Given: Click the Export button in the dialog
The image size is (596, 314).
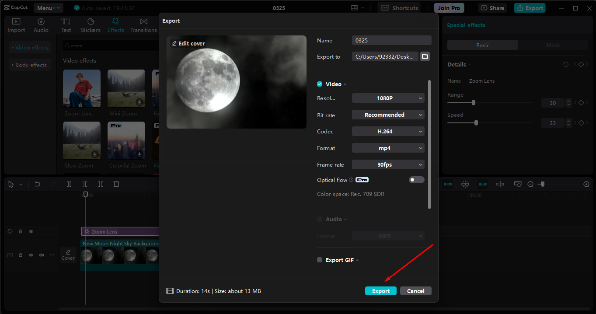Looking at the screenshot, I should (380, 290).
